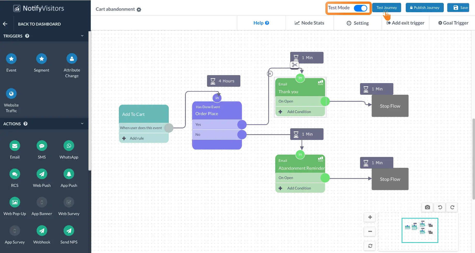Open the Node Stats tab

coord(309,23)
